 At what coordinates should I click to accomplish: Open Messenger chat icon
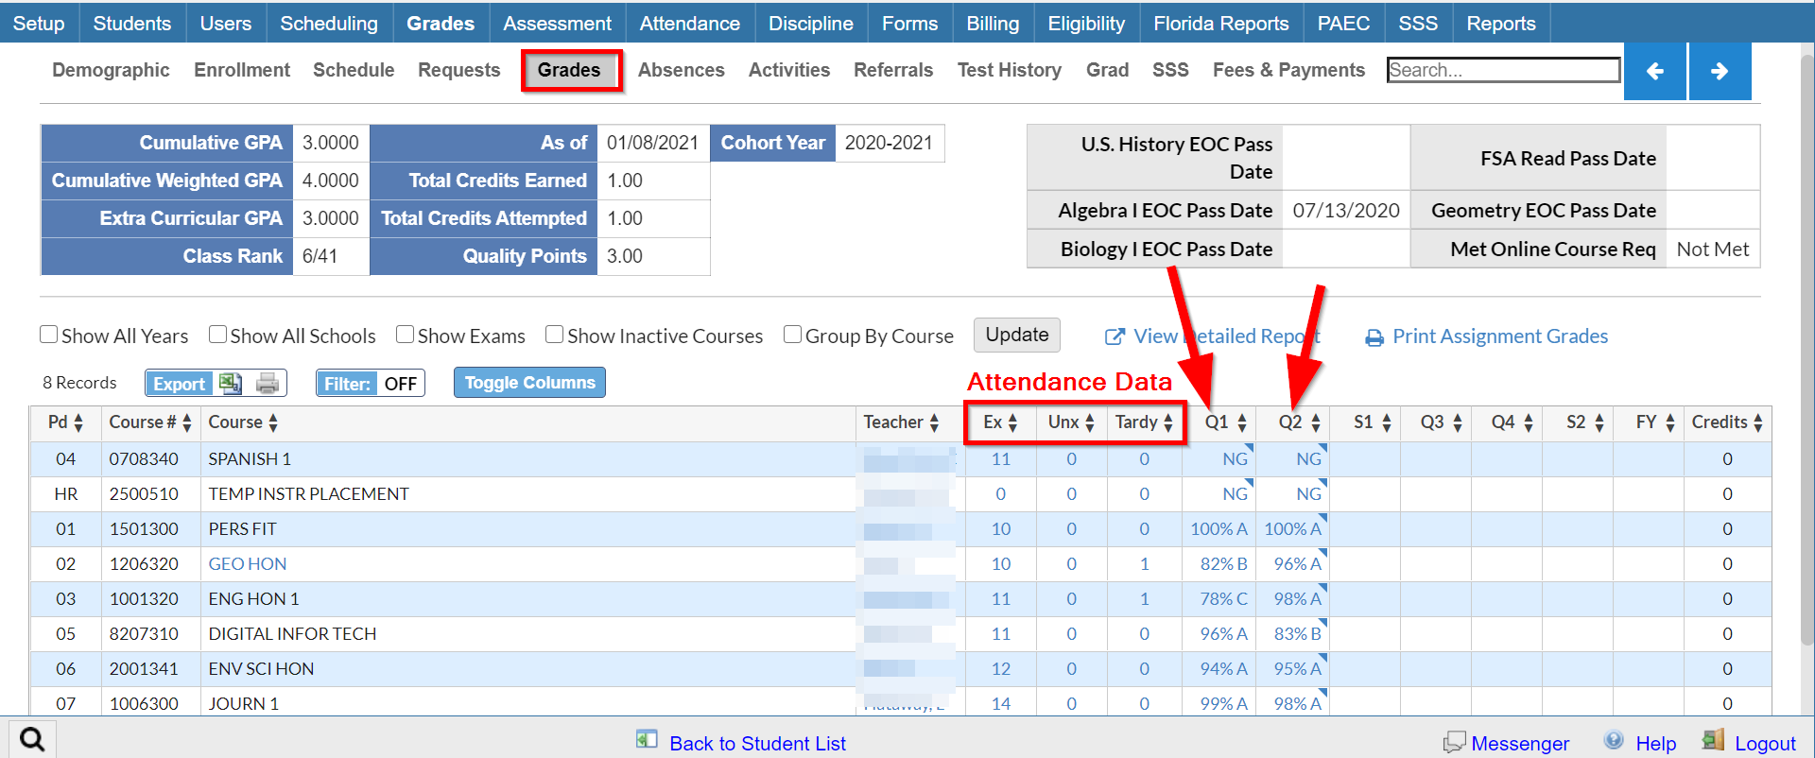[x=1454, y=742]
